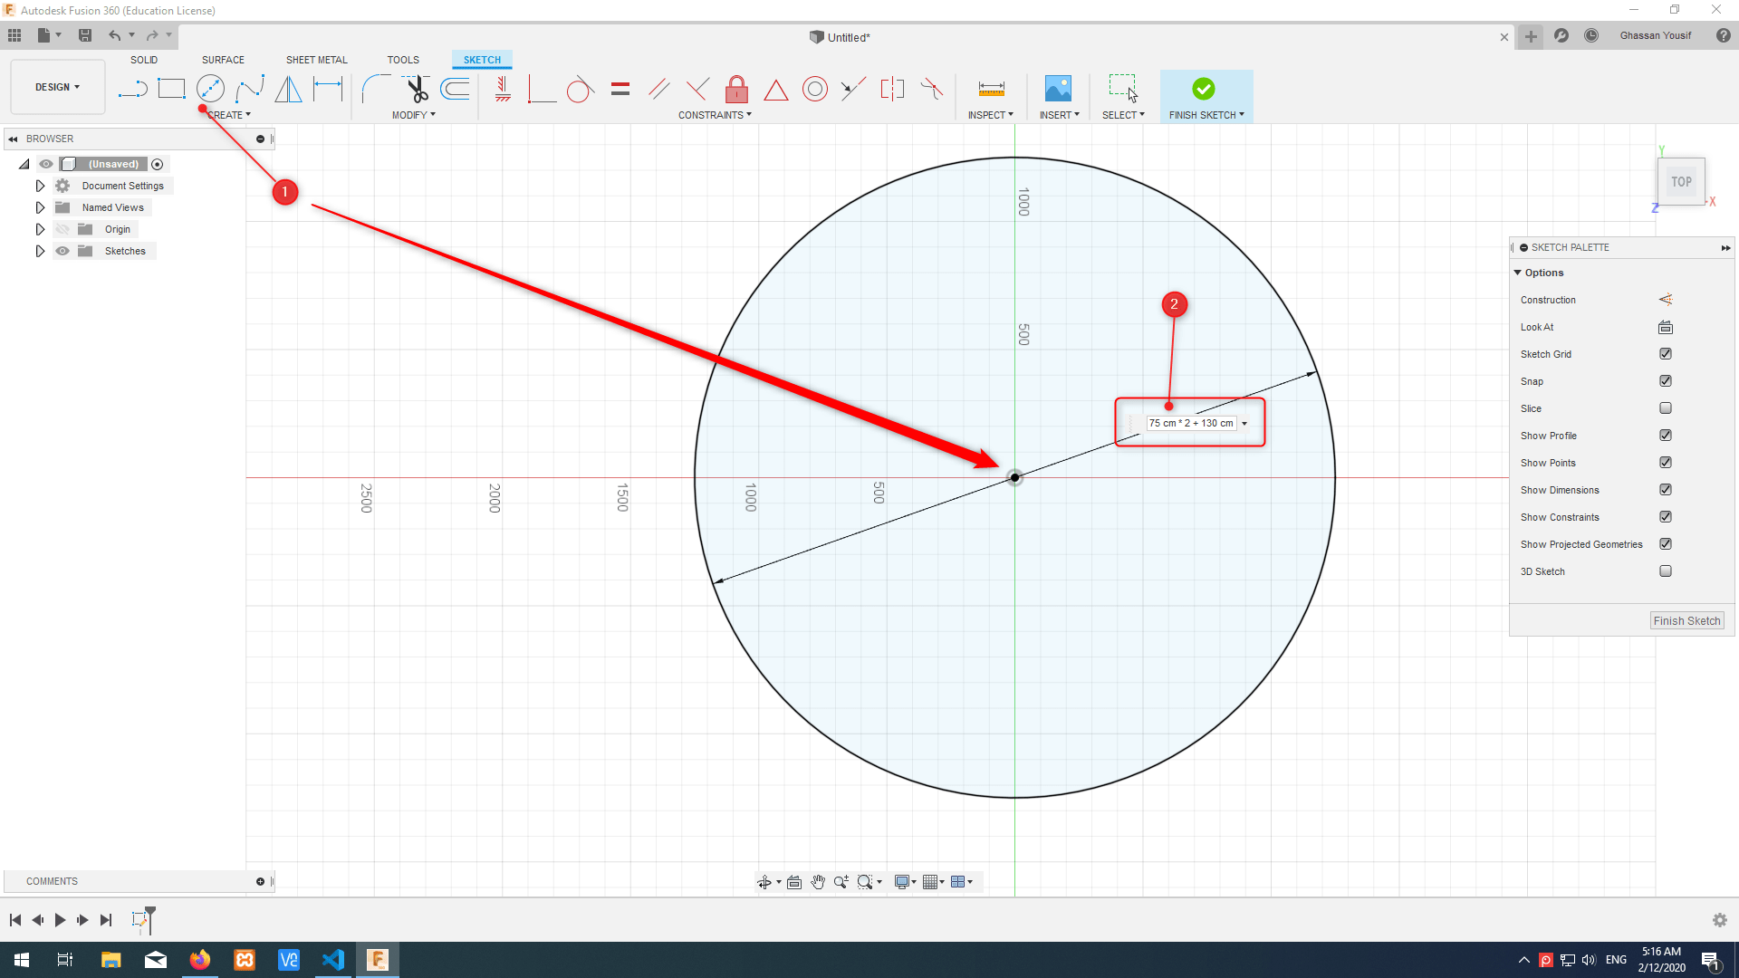Open the INSERT dropdown menu
The image size is (1739, 978).
click(1060, 115)
